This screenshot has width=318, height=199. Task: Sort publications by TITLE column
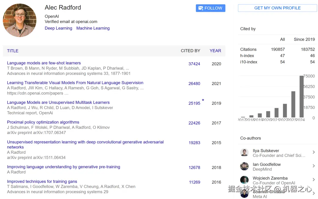coord(13,51)
